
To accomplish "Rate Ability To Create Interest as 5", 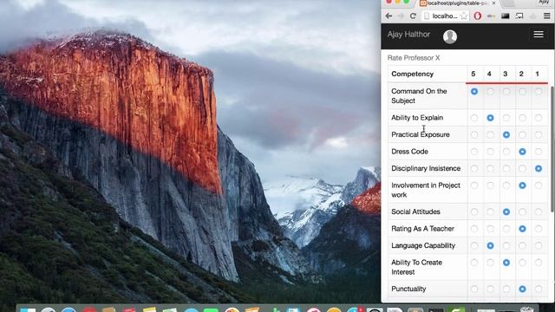I will pyautogui.click(x=474, y=263).
